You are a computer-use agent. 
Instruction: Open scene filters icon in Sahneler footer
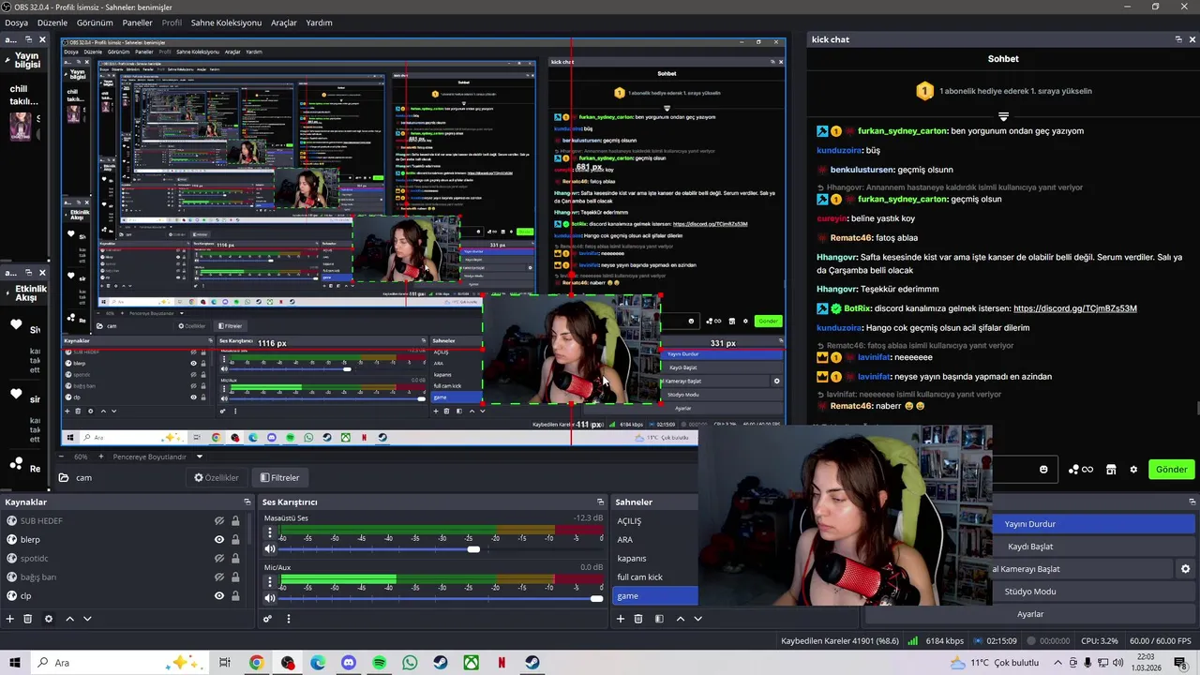pyautogui.click(x=659, y=619)
